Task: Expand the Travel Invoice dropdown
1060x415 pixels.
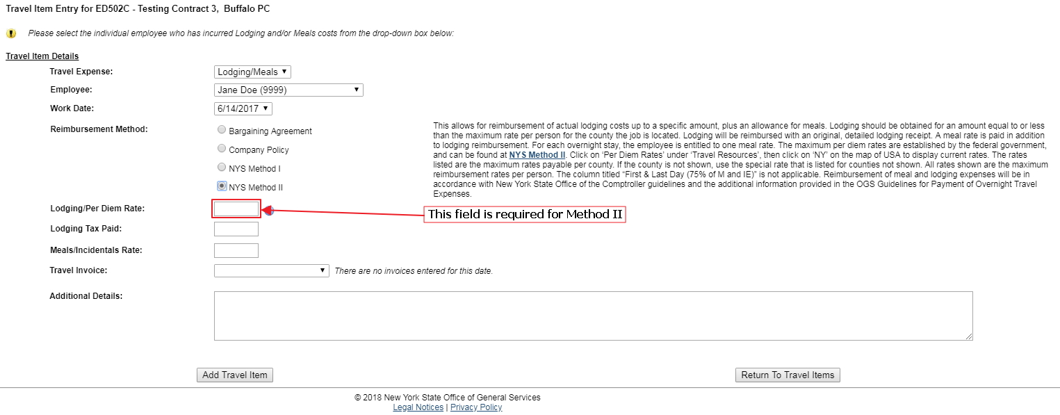Action: coord(271,270)
